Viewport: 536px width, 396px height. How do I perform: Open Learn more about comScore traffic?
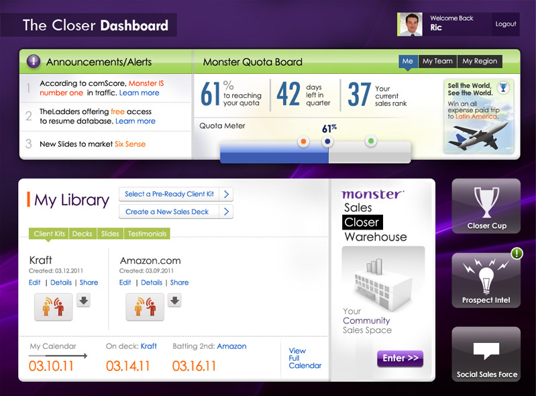click(139, 93)
